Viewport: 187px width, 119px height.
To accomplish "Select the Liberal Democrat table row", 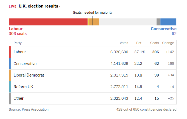I will 93,75.
